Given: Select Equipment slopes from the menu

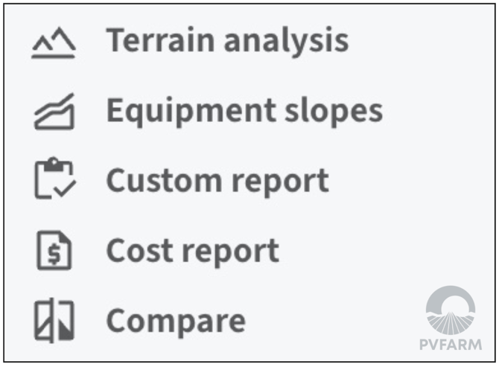Looking at the screenshot, I should [244, 110].
